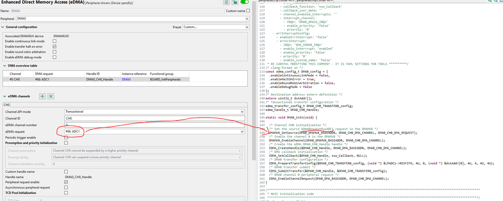This screenshot has width=503, height=201.
Task: Select the BOARD_InitPeripherals table cell
Action: coord(169,79)
